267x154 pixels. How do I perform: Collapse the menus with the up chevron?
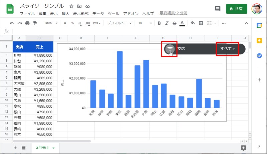tap(247, 23)
